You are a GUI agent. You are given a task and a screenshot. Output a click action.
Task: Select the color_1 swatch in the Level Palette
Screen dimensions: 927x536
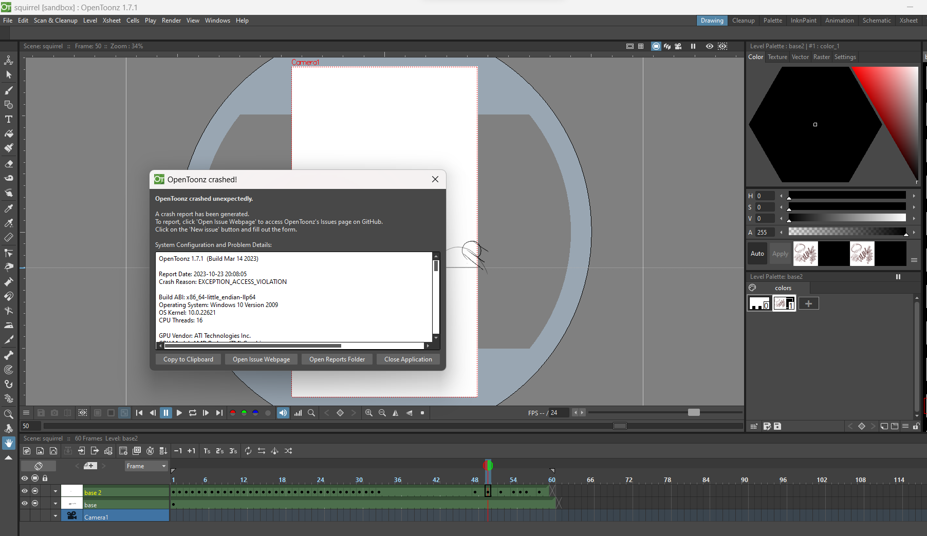785,303
